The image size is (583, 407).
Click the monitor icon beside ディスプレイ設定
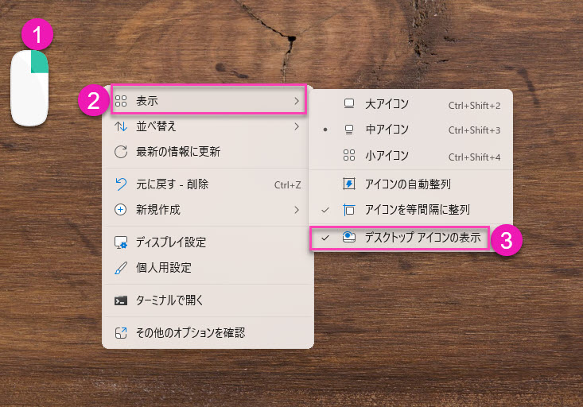pos(121,242)
